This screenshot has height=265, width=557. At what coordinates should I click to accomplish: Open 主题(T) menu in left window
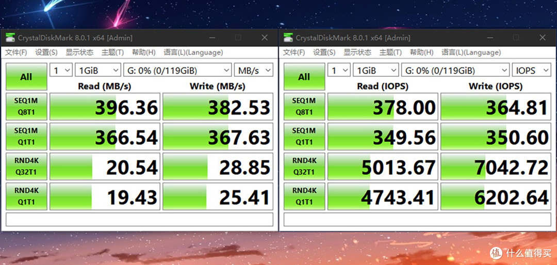point(112,53)
